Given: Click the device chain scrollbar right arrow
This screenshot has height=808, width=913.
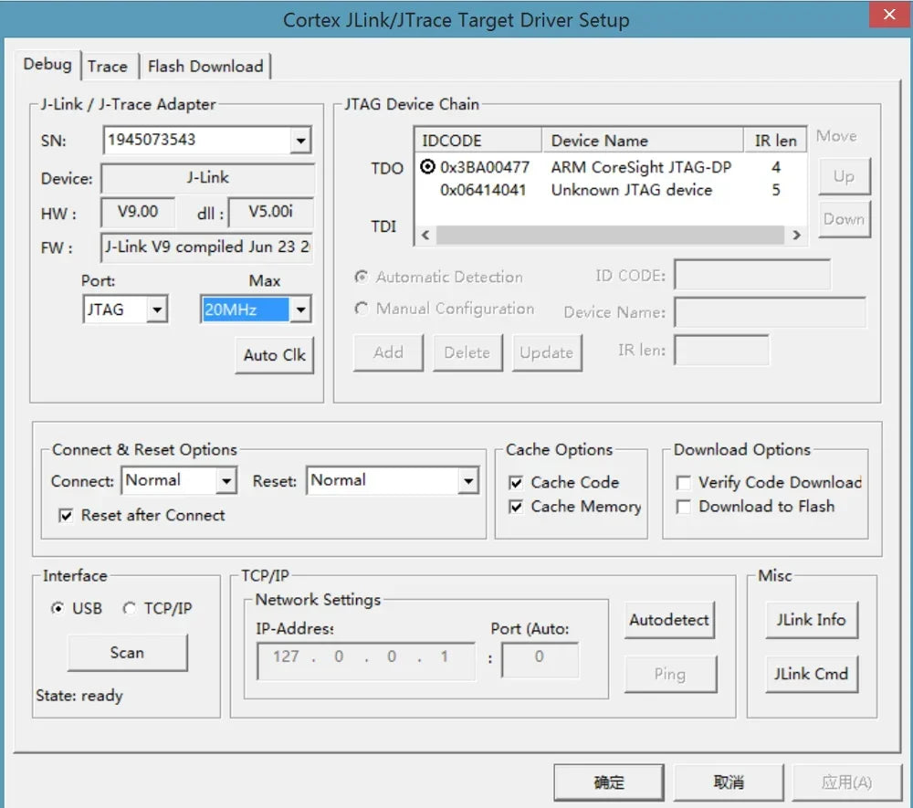Looking at the screenshot, I should point(796,236).
